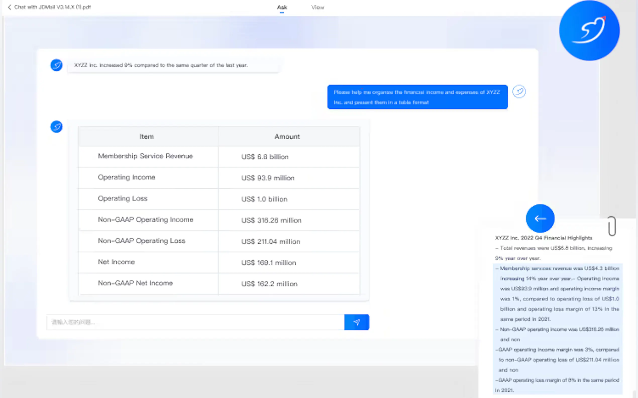Image resolution: width=638 pixels, height=398 pixels.
Task: Click the large blue bird logo
Action: pyautogui.click(x=589, y=31)
